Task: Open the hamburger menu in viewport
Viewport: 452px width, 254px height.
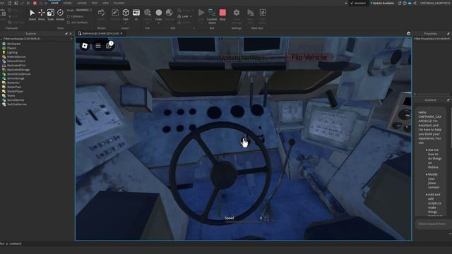Action: coord(98,46)
